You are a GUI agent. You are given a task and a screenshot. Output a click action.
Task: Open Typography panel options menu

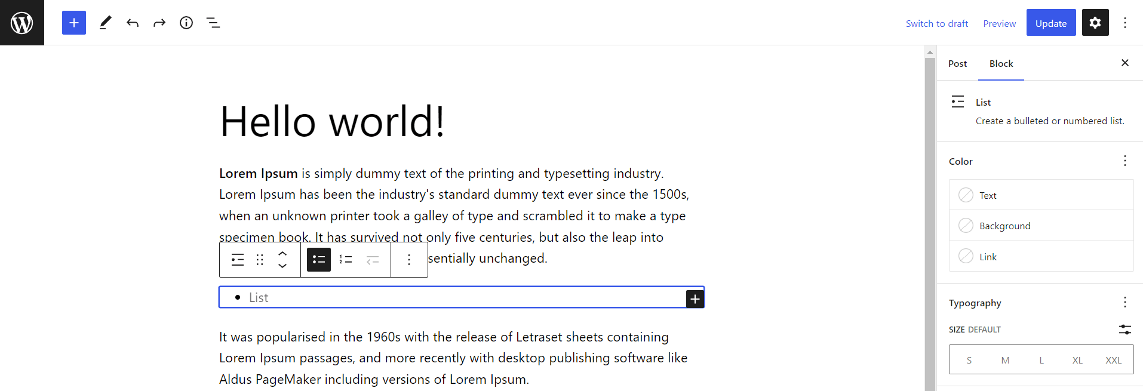1124,302
